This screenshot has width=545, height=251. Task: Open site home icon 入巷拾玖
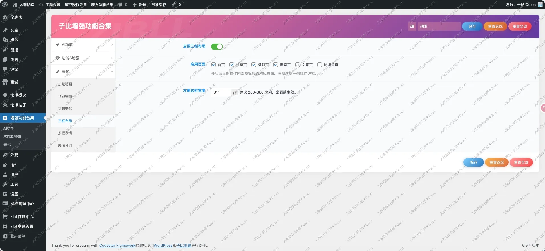click(15, 5)
